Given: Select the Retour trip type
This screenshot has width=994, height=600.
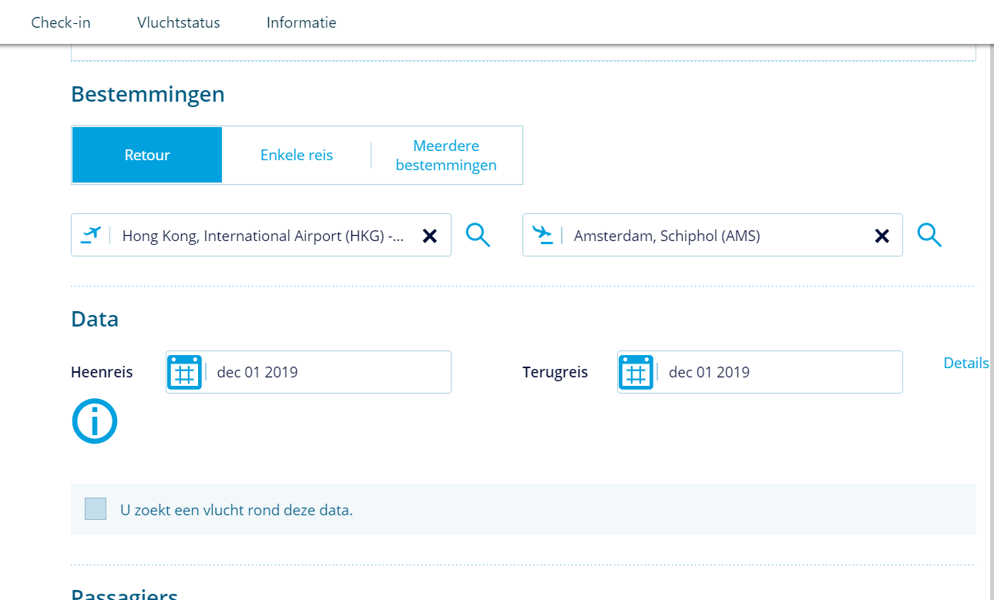Looking at the screenshot, I should click(147, 155).
